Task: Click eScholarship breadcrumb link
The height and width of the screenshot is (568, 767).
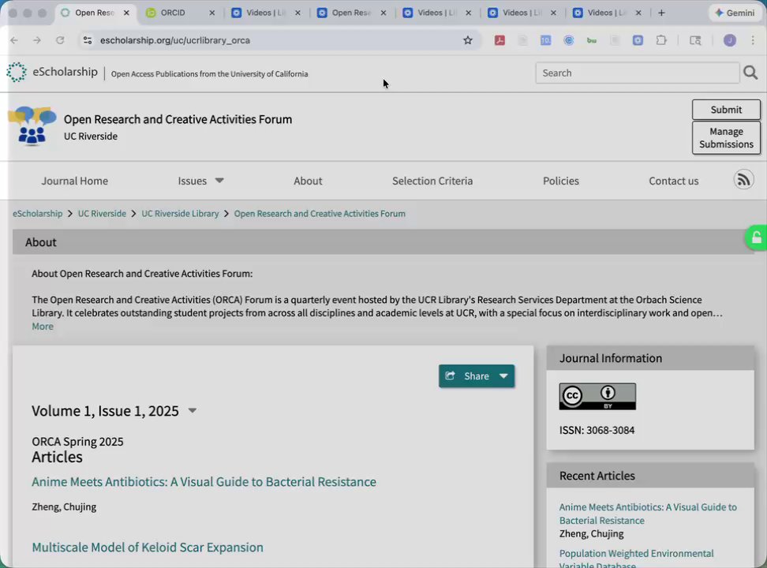Action: (x=38, y=213)
